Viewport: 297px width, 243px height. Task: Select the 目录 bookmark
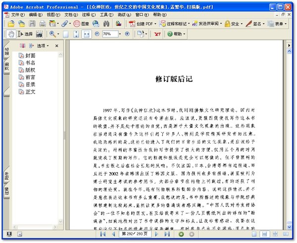[x=30, y=84]
